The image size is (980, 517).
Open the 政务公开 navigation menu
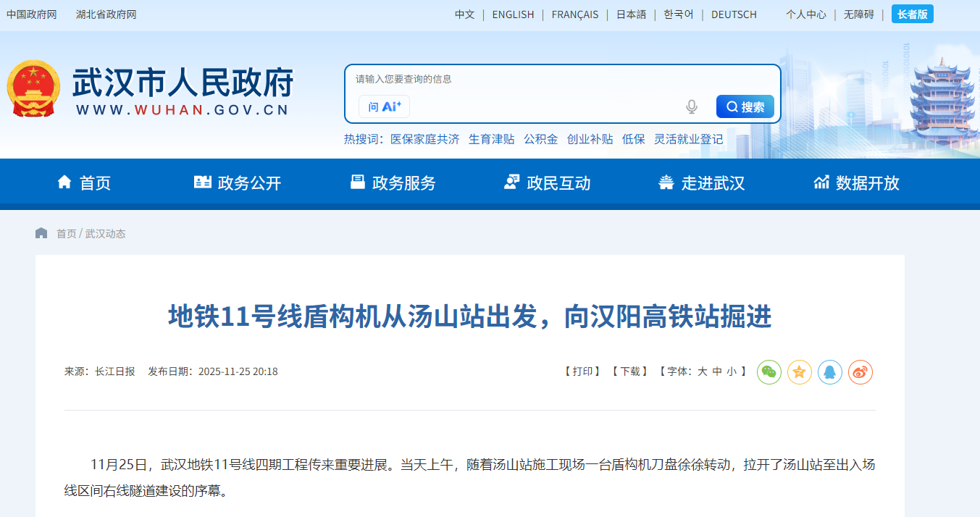pos(238,183)
